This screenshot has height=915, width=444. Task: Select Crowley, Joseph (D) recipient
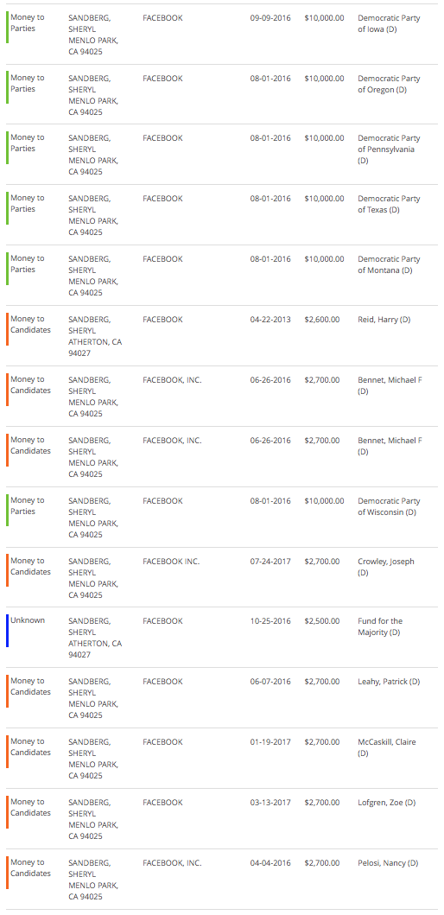click(386, 567)
